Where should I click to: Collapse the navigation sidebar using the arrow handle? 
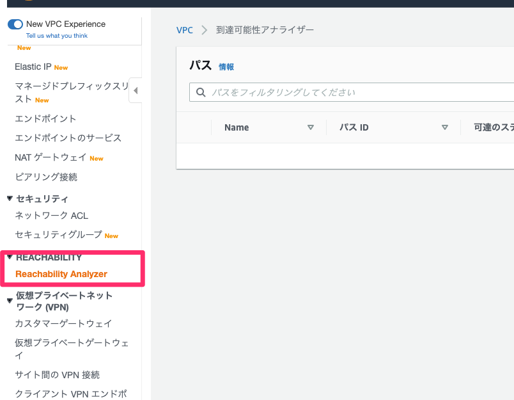[x=136, y=90]
